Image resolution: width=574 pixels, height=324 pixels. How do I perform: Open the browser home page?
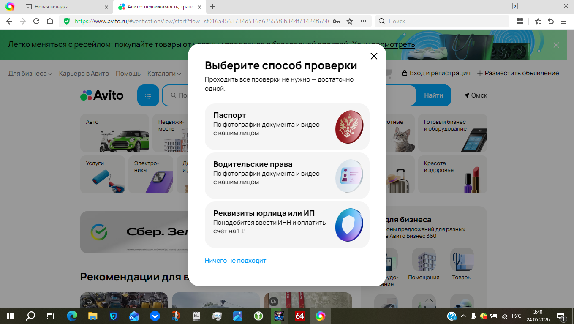[50, 21]
